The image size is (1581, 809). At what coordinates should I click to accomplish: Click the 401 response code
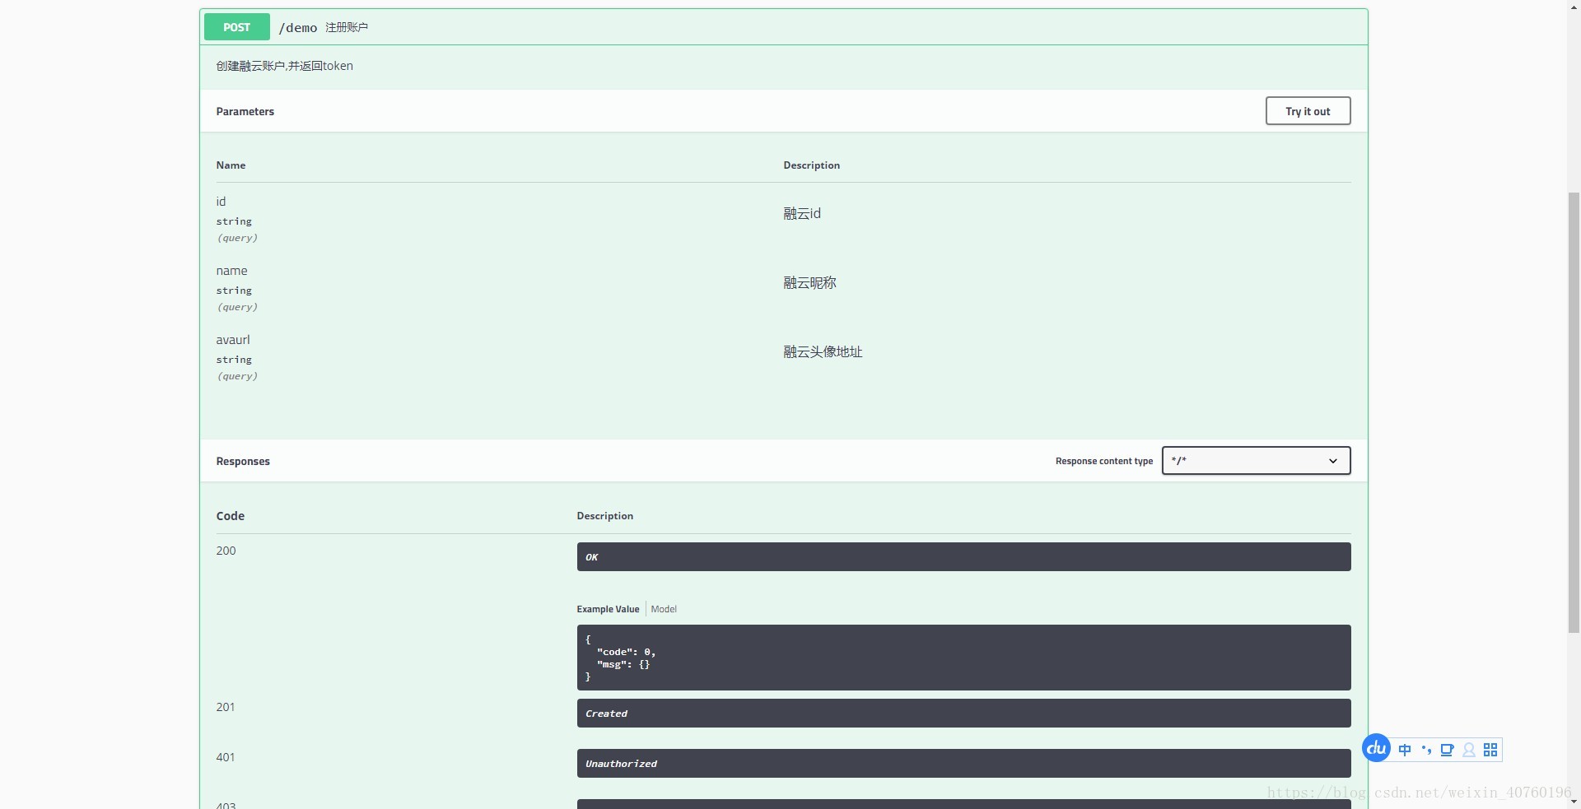(226, 757)
